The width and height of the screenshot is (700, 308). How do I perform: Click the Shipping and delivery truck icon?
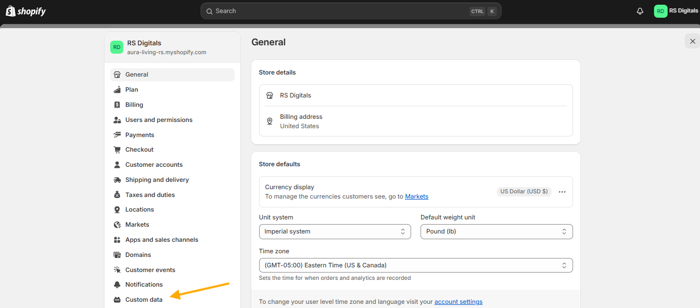pos(117,180)
